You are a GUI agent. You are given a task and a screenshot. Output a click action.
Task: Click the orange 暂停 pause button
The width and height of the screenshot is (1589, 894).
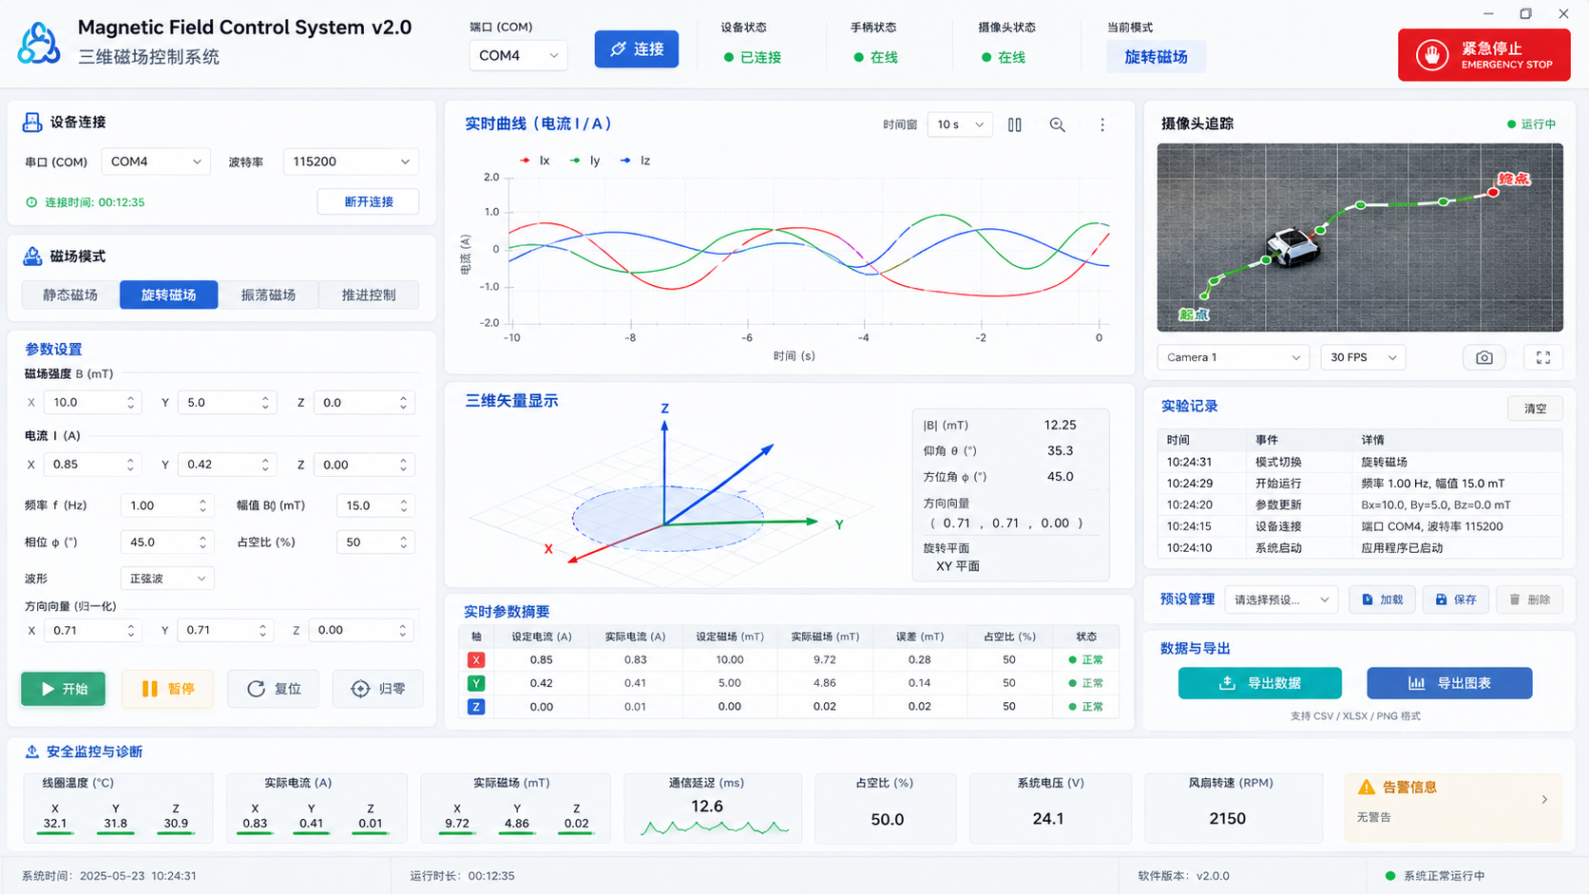pos(167,689)
